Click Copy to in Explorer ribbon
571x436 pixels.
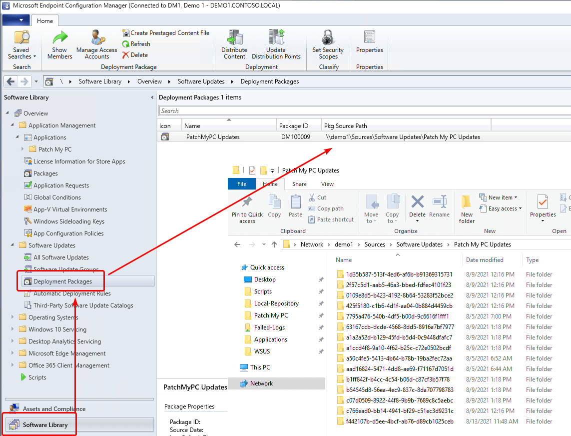392,209
